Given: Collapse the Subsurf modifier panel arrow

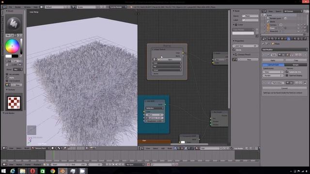Looking at the screenshot, I should coord(264,55).
